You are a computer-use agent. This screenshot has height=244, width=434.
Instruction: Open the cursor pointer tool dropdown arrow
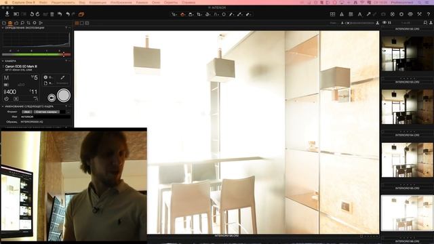click(x=176, y=15)
